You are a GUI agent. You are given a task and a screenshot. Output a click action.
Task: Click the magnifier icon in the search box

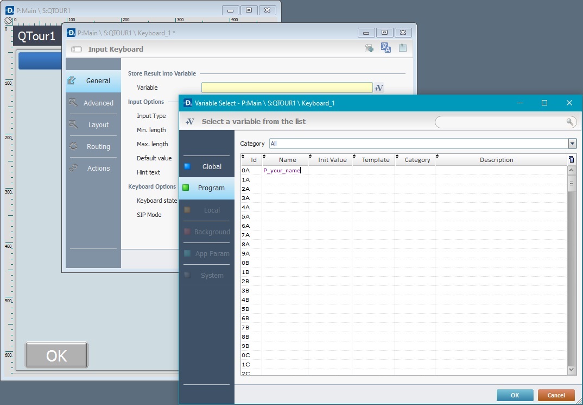click(569, 122)
